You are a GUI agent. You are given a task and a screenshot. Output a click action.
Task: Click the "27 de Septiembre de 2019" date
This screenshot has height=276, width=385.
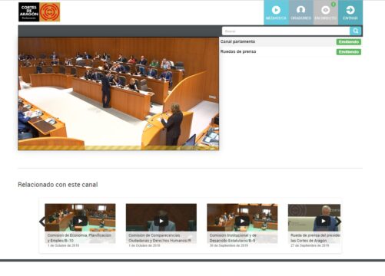(310, 245)
